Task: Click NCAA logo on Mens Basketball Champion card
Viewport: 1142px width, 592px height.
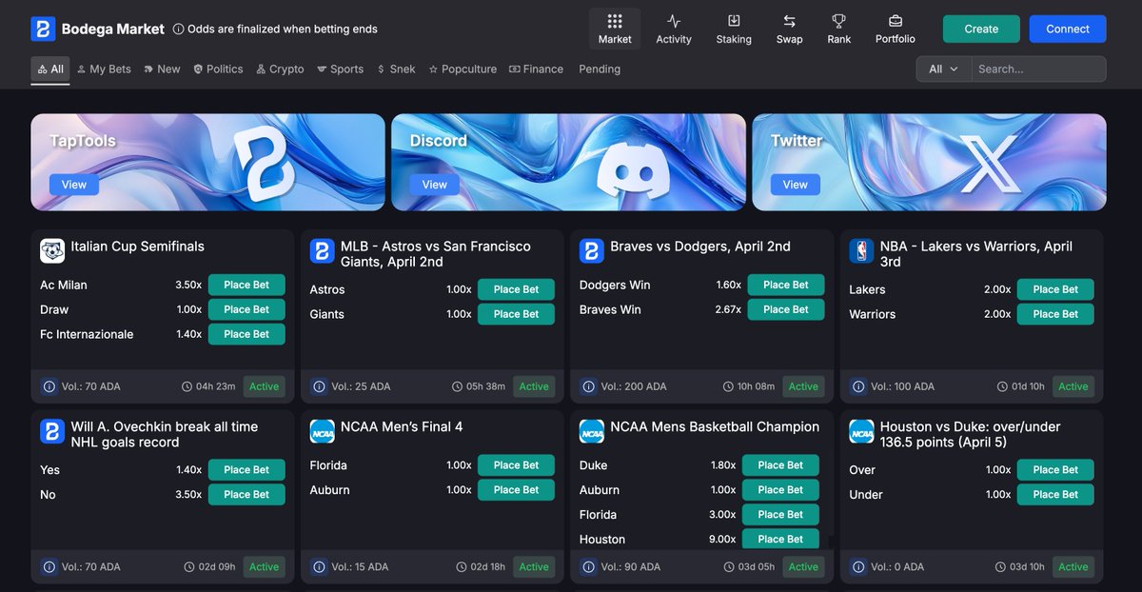Action: point(592,431)
